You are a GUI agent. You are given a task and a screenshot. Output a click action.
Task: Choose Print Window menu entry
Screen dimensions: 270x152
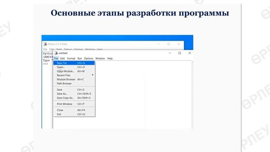[74, 104]
